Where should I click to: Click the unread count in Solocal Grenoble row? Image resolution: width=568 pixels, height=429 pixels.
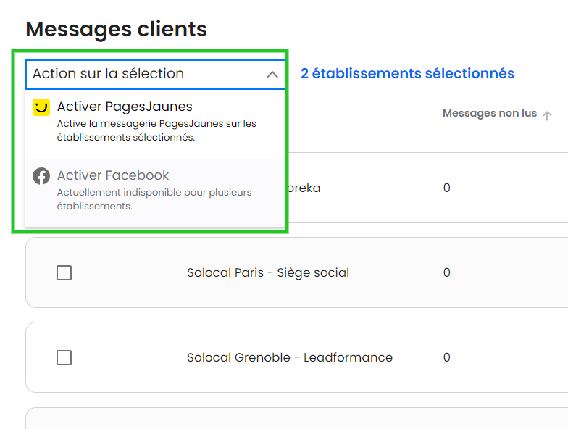click(x=446, y=357)
